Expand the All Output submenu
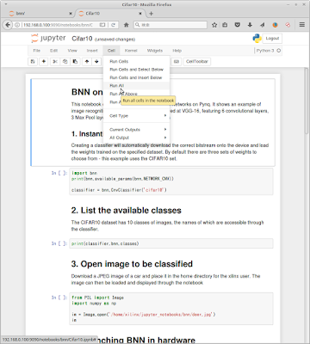 (137, 138)
